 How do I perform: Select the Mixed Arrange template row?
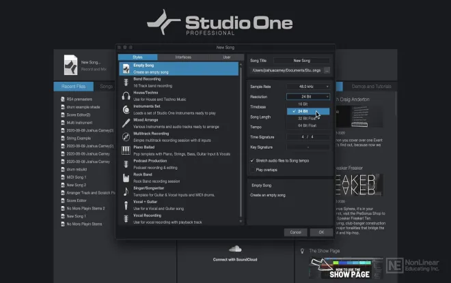pyautogui.click(x=179, y=123)
